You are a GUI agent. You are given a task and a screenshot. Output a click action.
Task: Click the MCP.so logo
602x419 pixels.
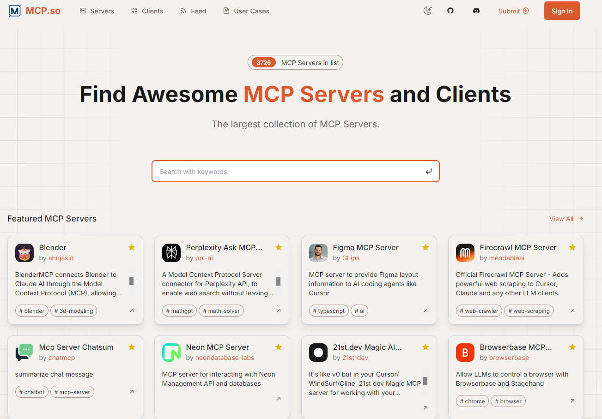(35, 11)
